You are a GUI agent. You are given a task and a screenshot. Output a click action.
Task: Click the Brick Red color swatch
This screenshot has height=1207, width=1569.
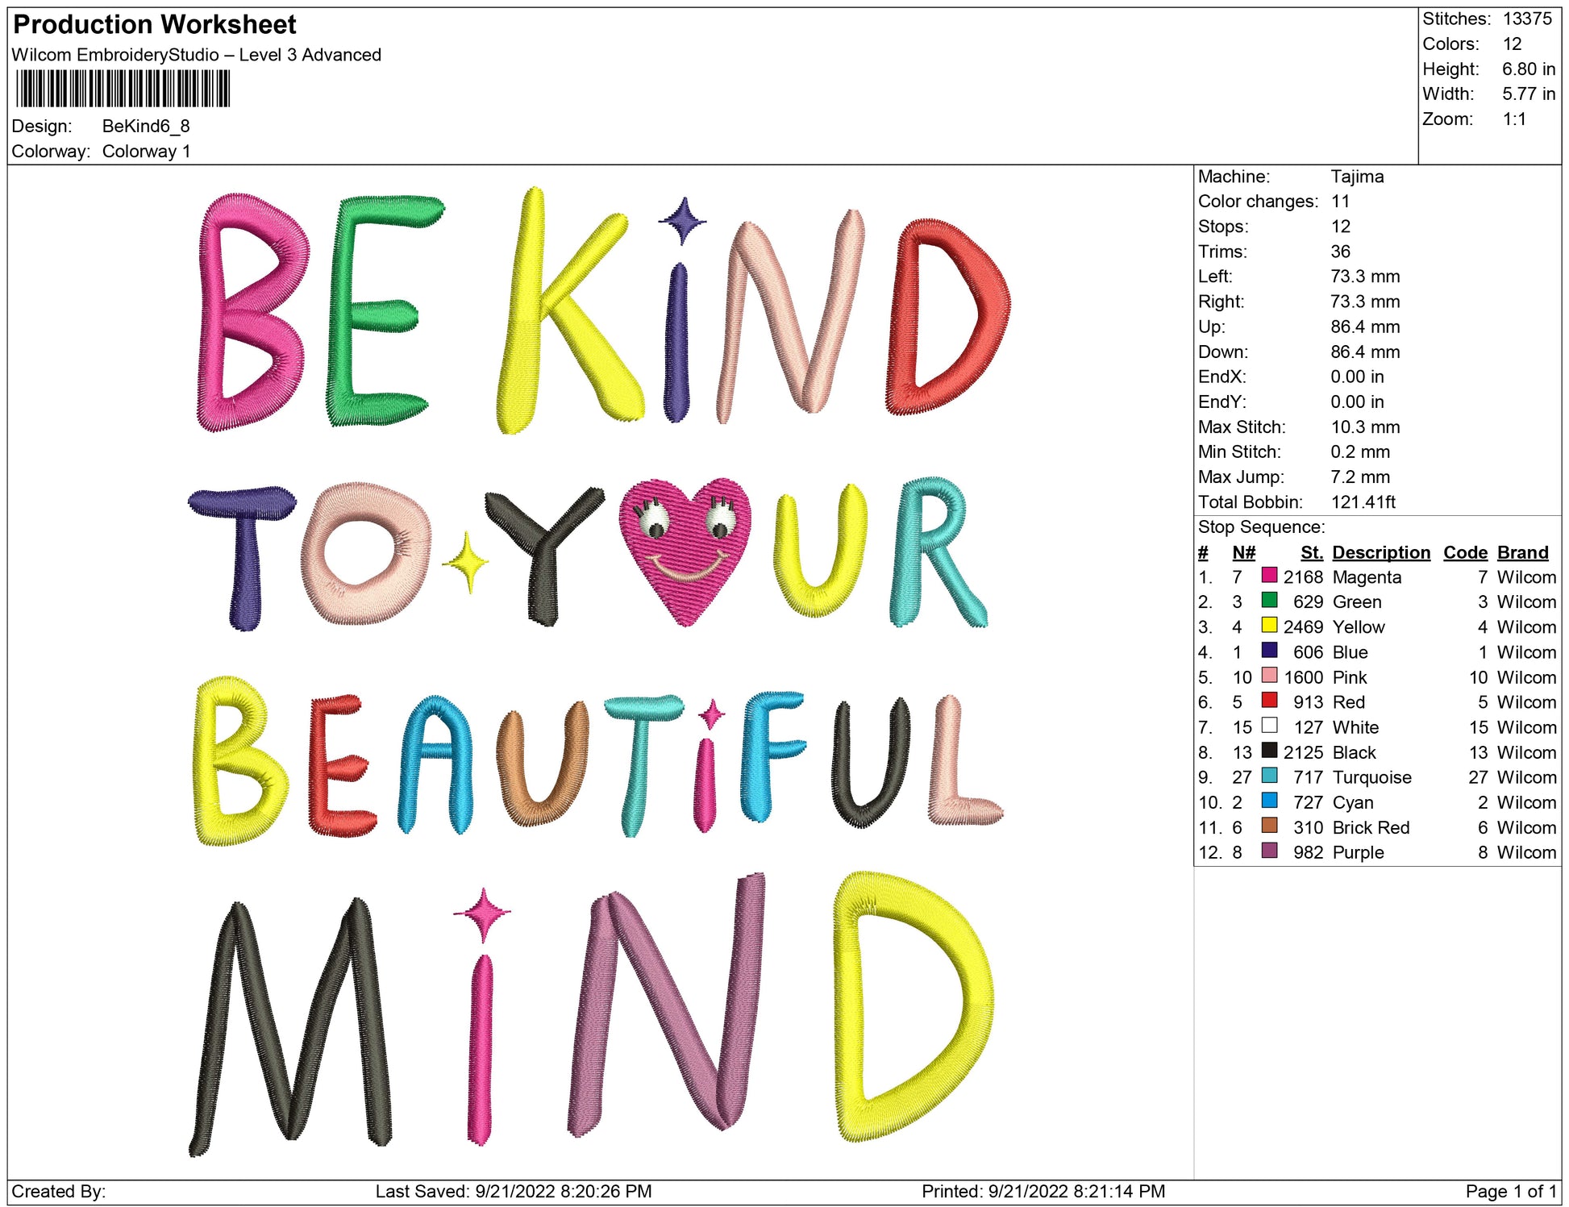(x=1268, y=826)
